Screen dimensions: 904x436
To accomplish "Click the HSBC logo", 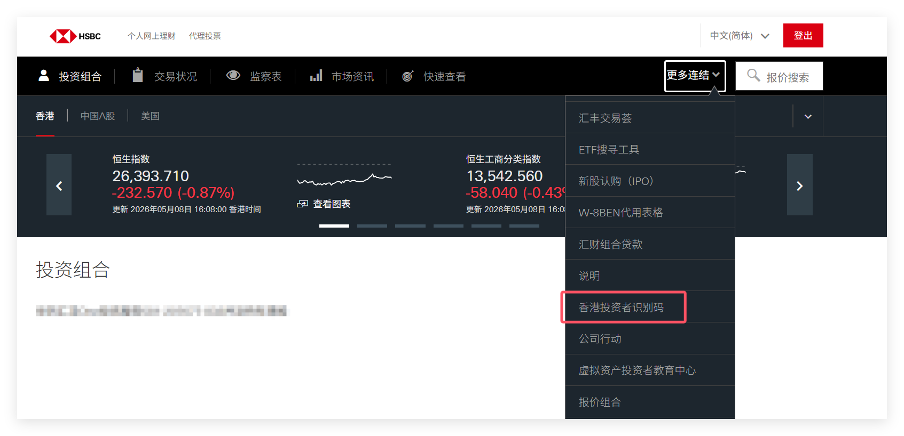I will pos(75,36).
